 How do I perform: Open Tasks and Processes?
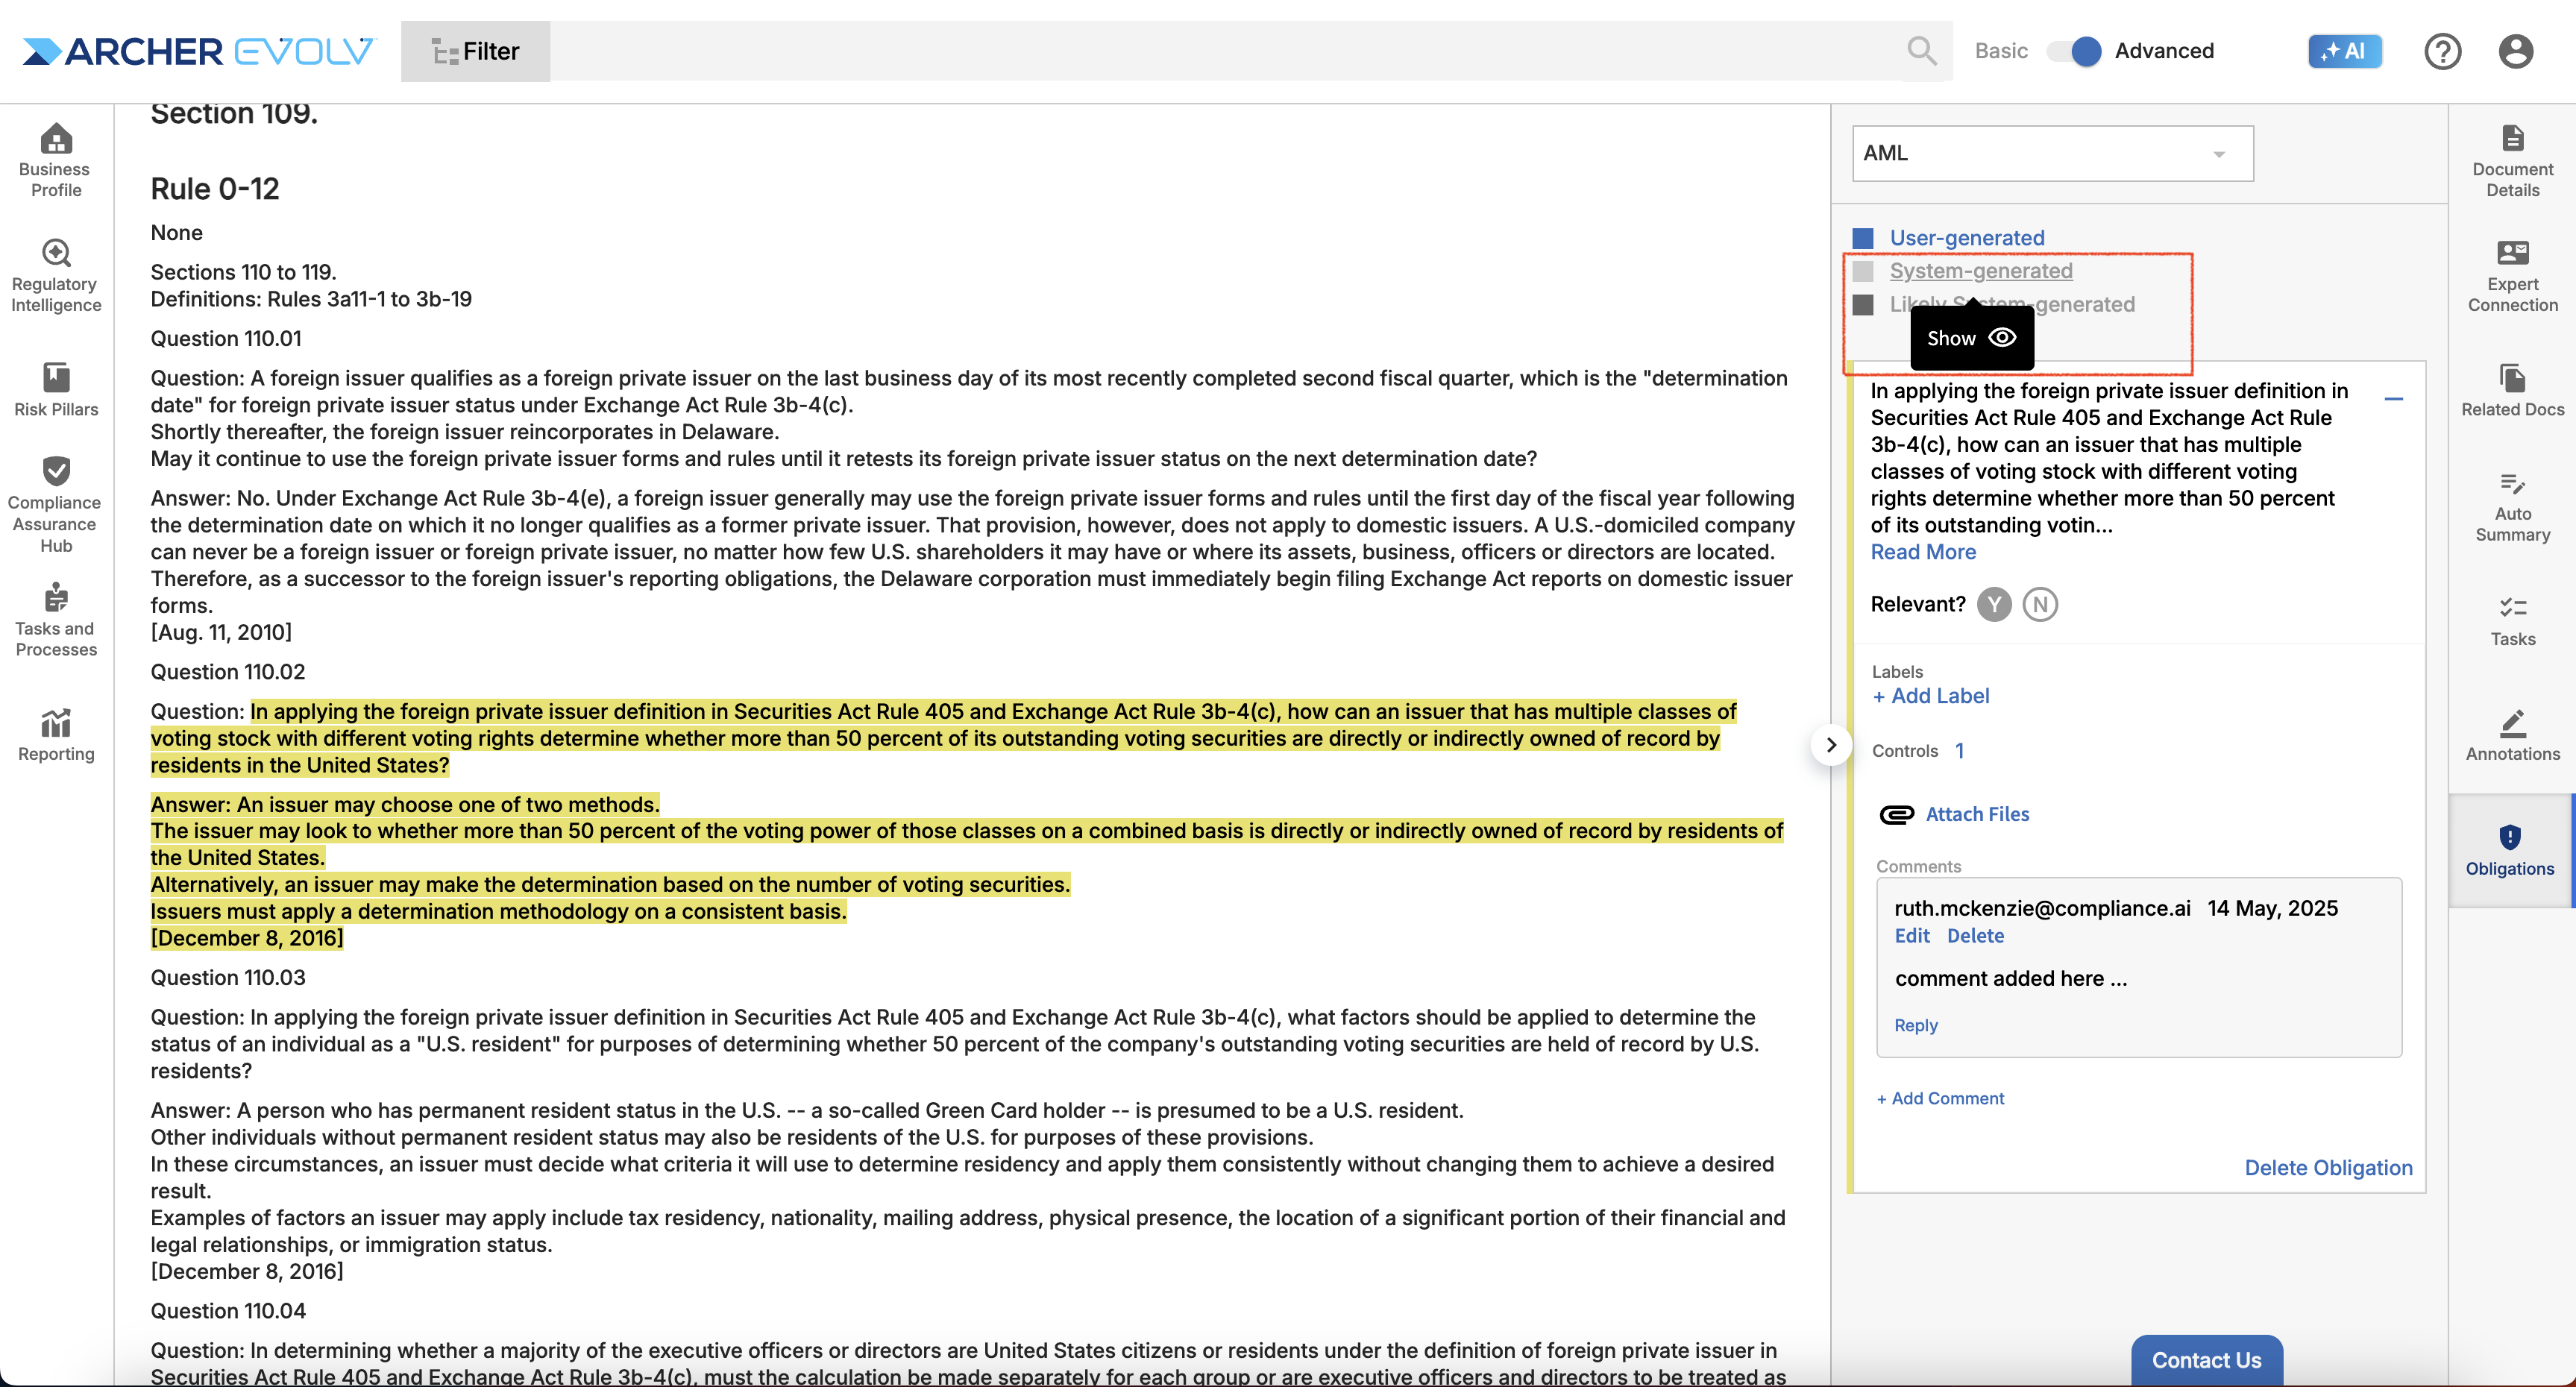point(56,619)
